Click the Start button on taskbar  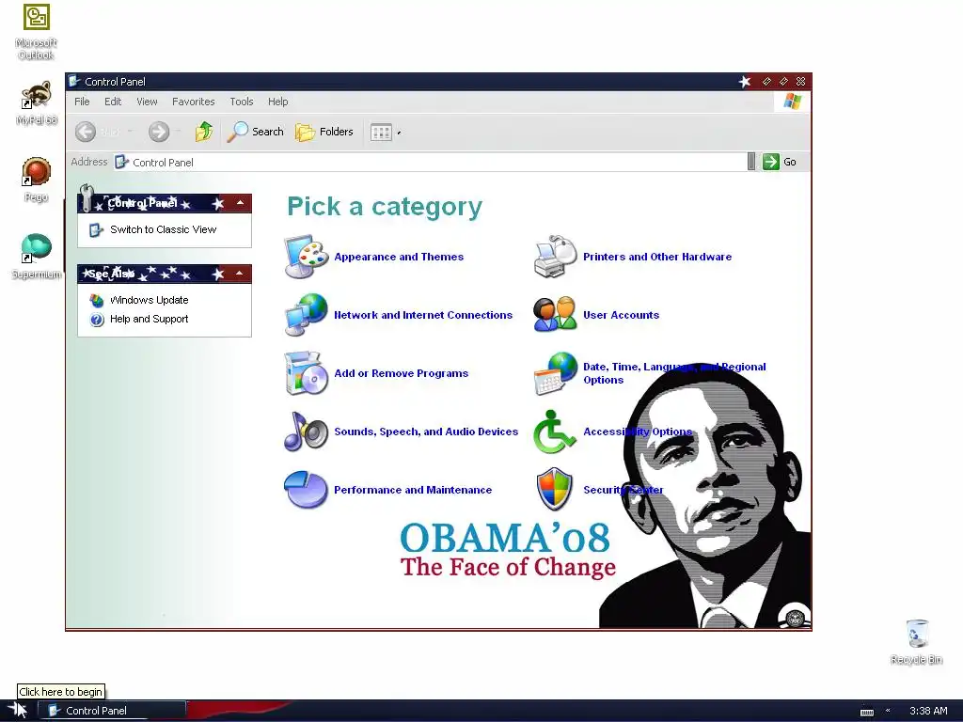18,711
